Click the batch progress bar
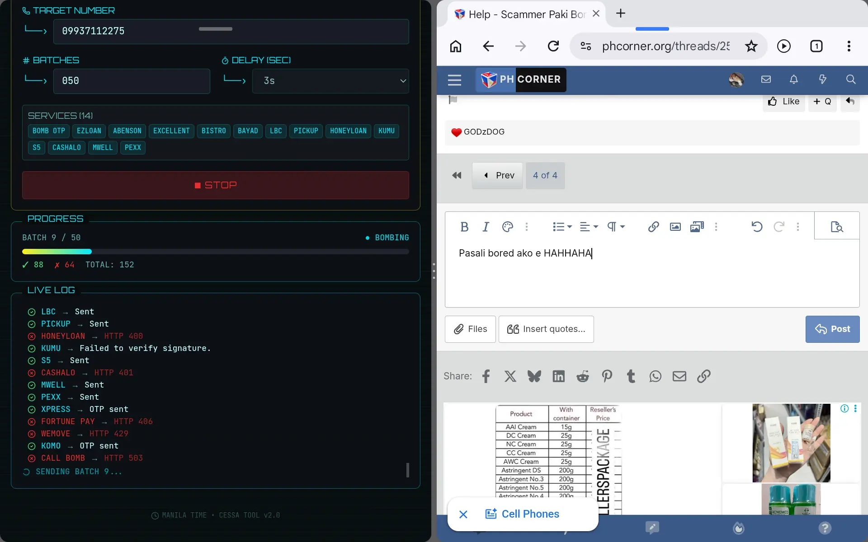Screen dimensions: 868x542 [x=216, y=252]
